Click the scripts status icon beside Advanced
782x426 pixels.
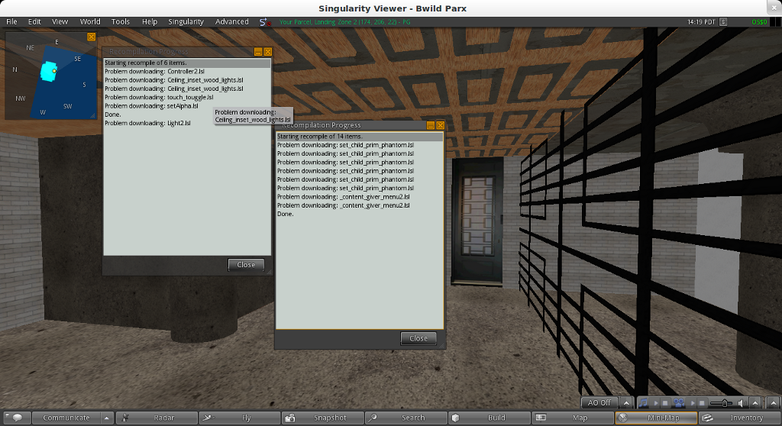click(x=265, y=22)
